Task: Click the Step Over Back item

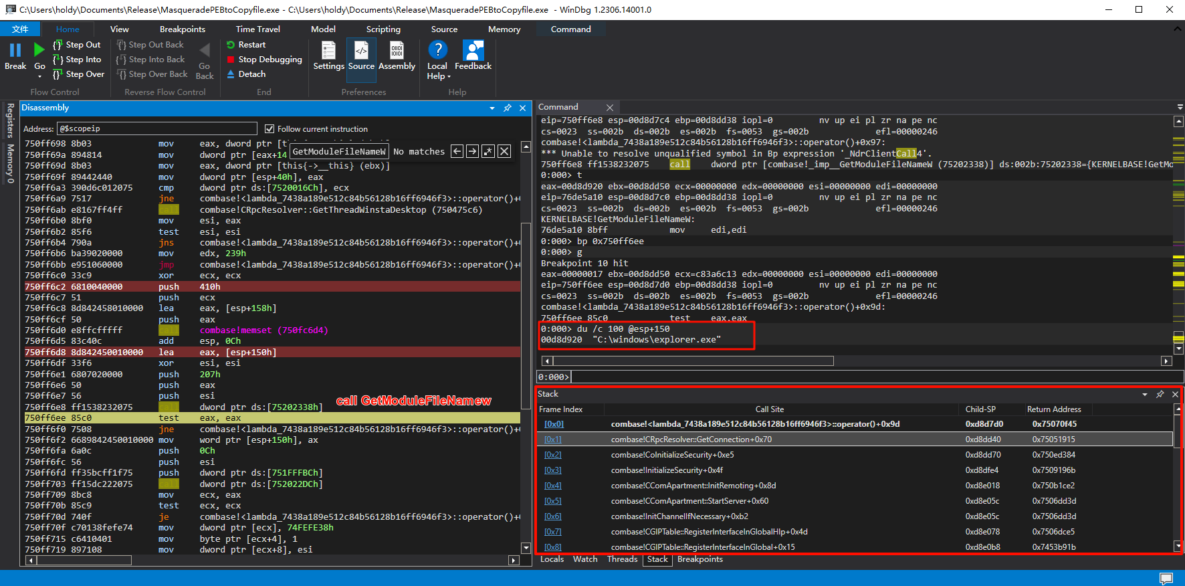Action: point(152,74)
